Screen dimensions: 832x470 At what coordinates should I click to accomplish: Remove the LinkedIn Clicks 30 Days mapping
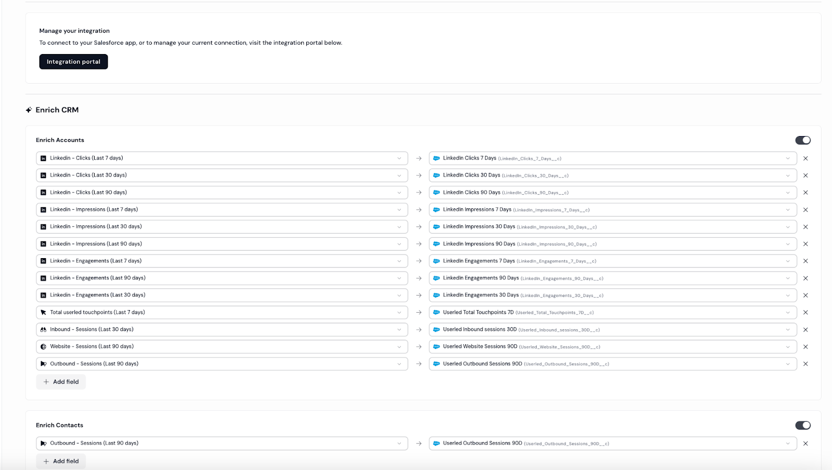805,176
